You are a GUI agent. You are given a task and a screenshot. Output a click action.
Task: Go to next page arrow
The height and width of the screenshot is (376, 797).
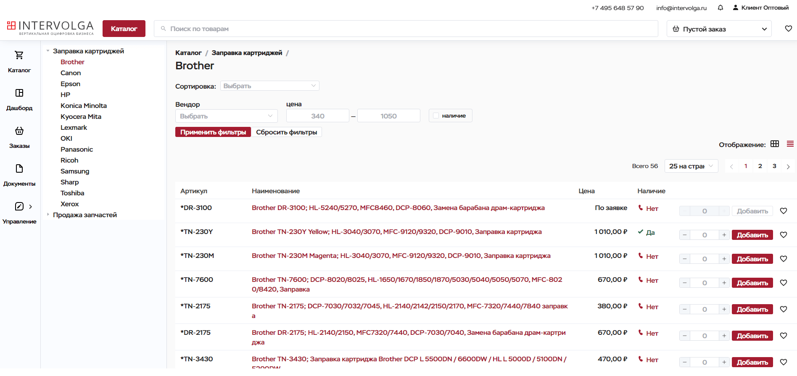(x=788, y=166)
